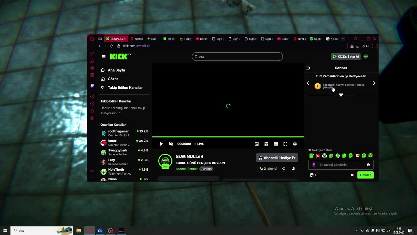Open emoji picker in chat
417x235 pixels.
coord(368,165)
